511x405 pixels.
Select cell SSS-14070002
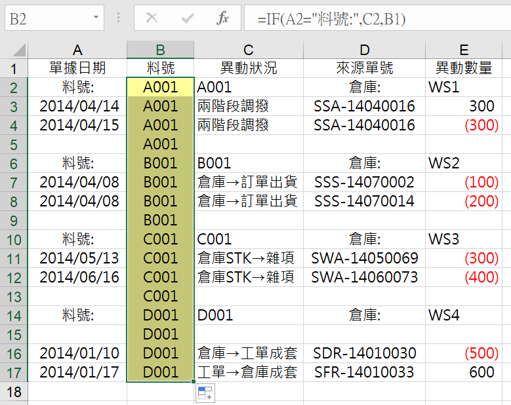364,182
